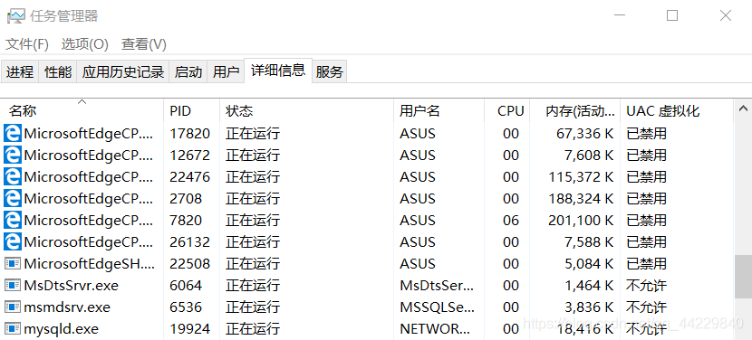The width and height of the screenshot is (752, 340).
Task: Click icon of MicrosoftEdgeSH process PID 22508
Action: point(13,264)
